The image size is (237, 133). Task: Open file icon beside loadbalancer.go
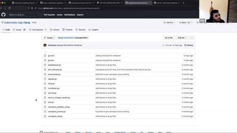(45, 65)
